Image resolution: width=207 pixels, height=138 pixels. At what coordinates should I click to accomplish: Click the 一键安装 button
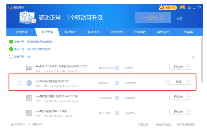click(x=153, y=18)
